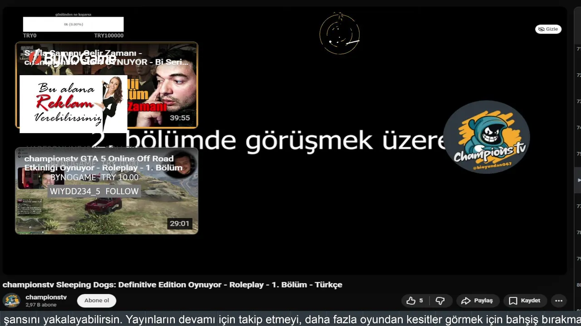This screenshot has width=581, height=326.
Task: Click the TRY0 goal label
Action: (30, 35)
